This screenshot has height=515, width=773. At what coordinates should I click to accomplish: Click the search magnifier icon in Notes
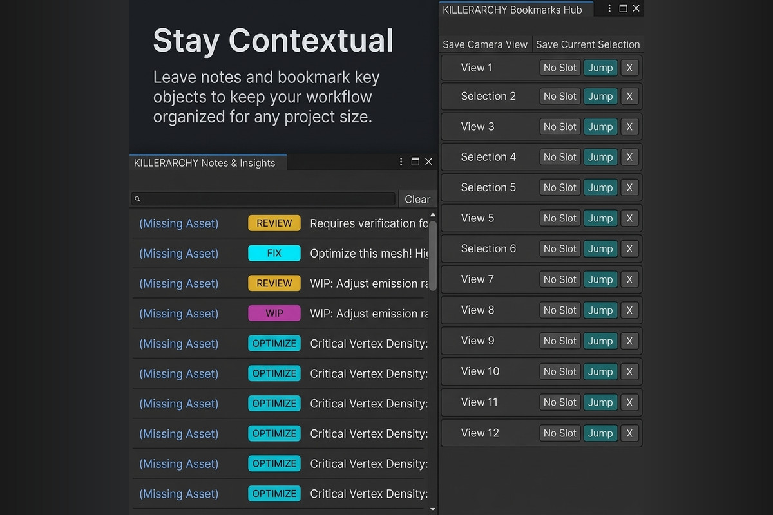(137, 199)
